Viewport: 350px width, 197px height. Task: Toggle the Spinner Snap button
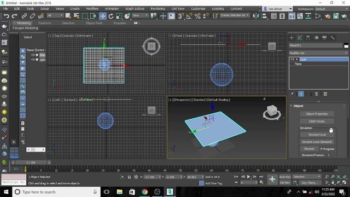206,16
